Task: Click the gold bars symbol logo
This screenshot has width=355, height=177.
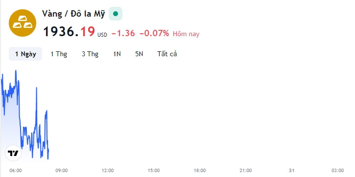Action: tap(23, 23)
